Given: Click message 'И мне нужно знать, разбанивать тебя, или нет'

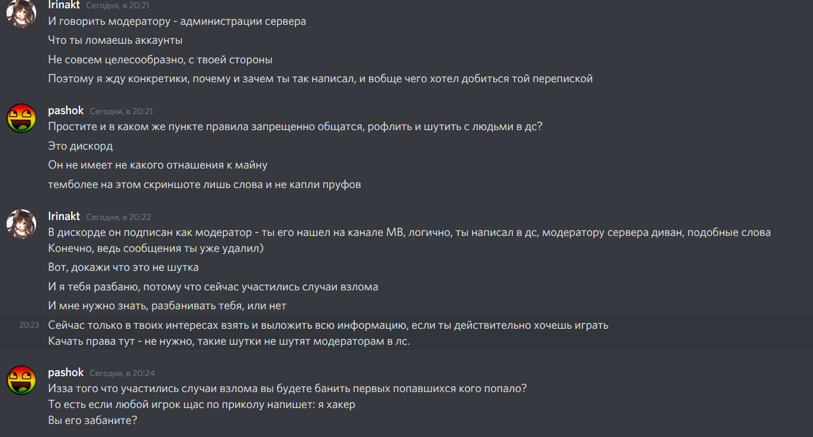Looking at the screenshot, I should point(167,306).
